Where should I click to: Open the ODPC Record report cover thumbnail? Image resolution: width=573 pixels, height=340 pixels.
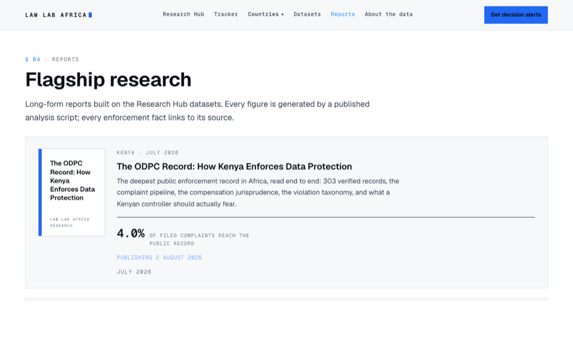coord(72,192)
